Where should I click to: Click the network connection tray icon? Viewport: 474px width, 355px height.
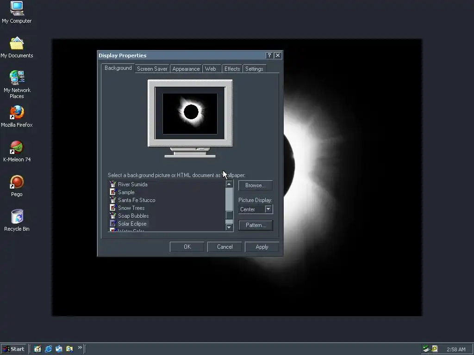(426, 349)
